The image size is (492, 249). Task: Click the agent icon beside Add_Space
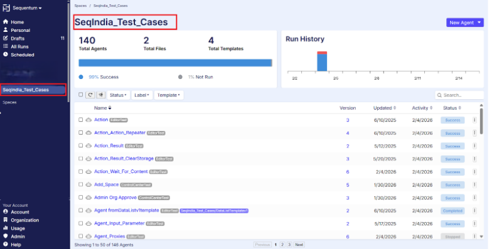[88, 184]
